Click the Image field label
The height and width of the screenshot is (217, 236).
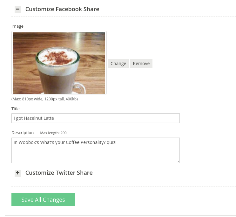(x=17, y=26)
